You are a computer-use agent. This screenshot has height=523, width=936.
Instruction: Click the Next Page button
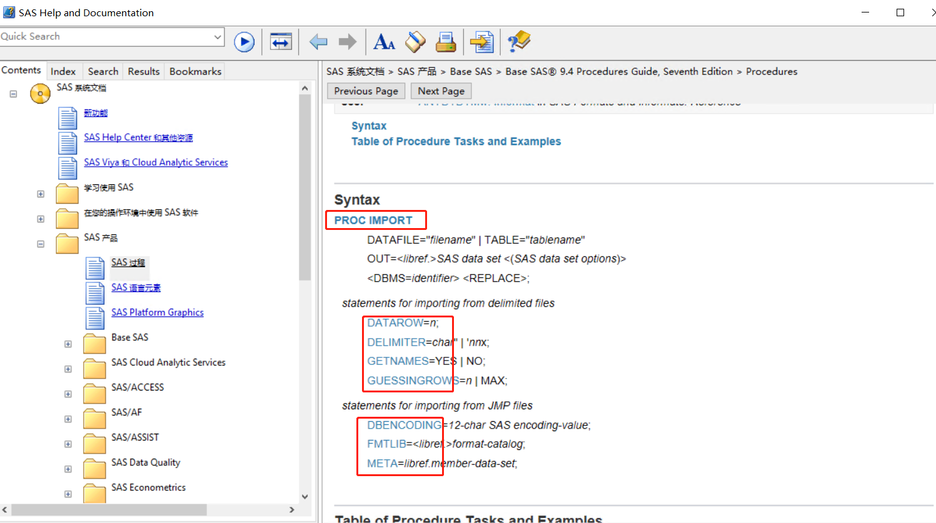coord(441,91)
